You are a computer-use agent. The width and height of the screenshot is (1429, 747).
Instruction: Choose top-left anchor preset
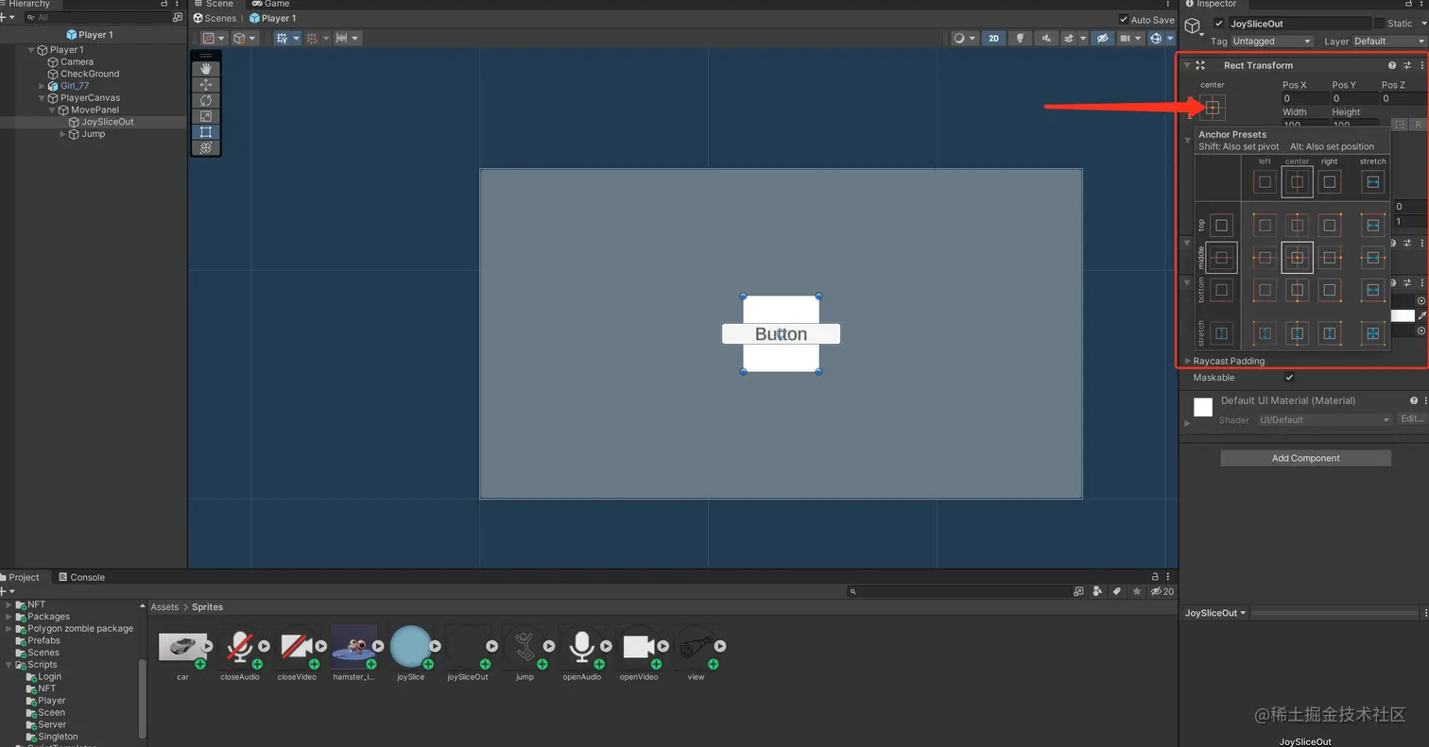click(1265, 225)
